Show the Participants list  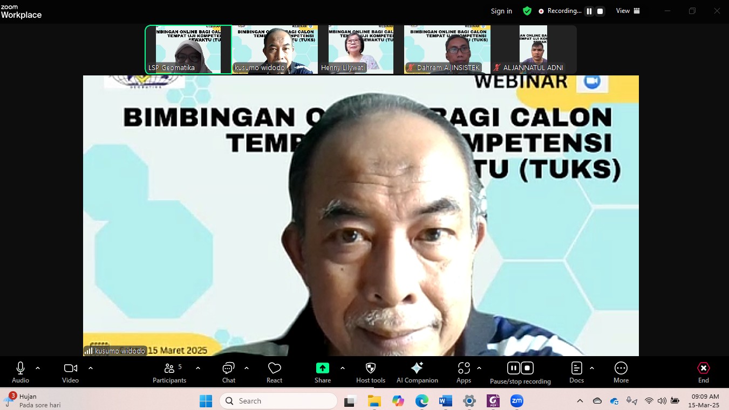click(x=169, y=372)
